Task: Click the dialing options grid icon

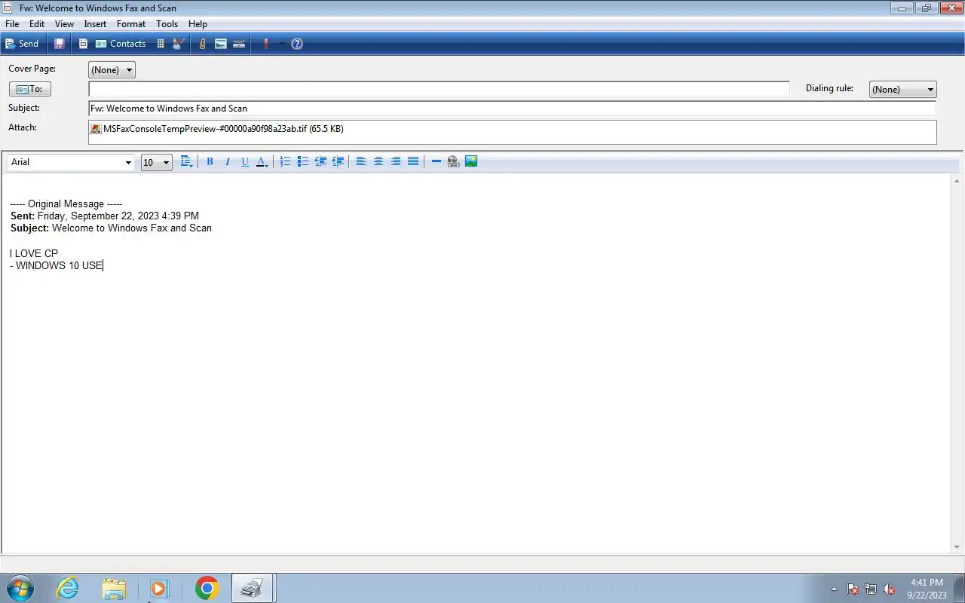Action: (x=161, y=44)
